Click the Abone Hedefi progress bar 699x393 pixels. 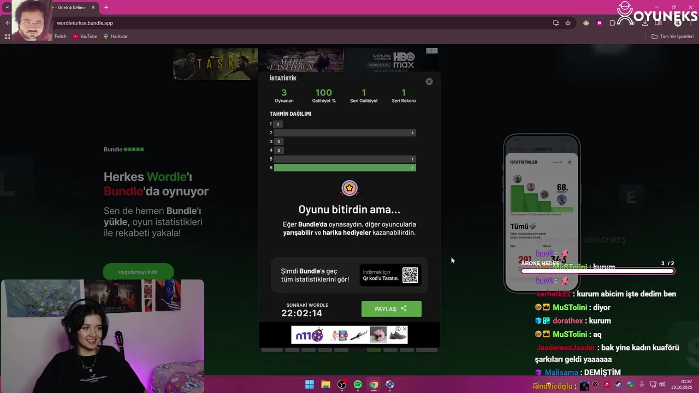point(598,271)
